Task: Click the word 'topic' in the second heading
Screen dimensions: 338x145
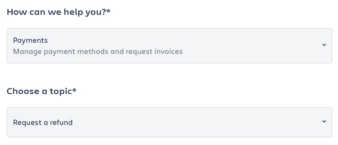Action: click(x=61, y=91)
